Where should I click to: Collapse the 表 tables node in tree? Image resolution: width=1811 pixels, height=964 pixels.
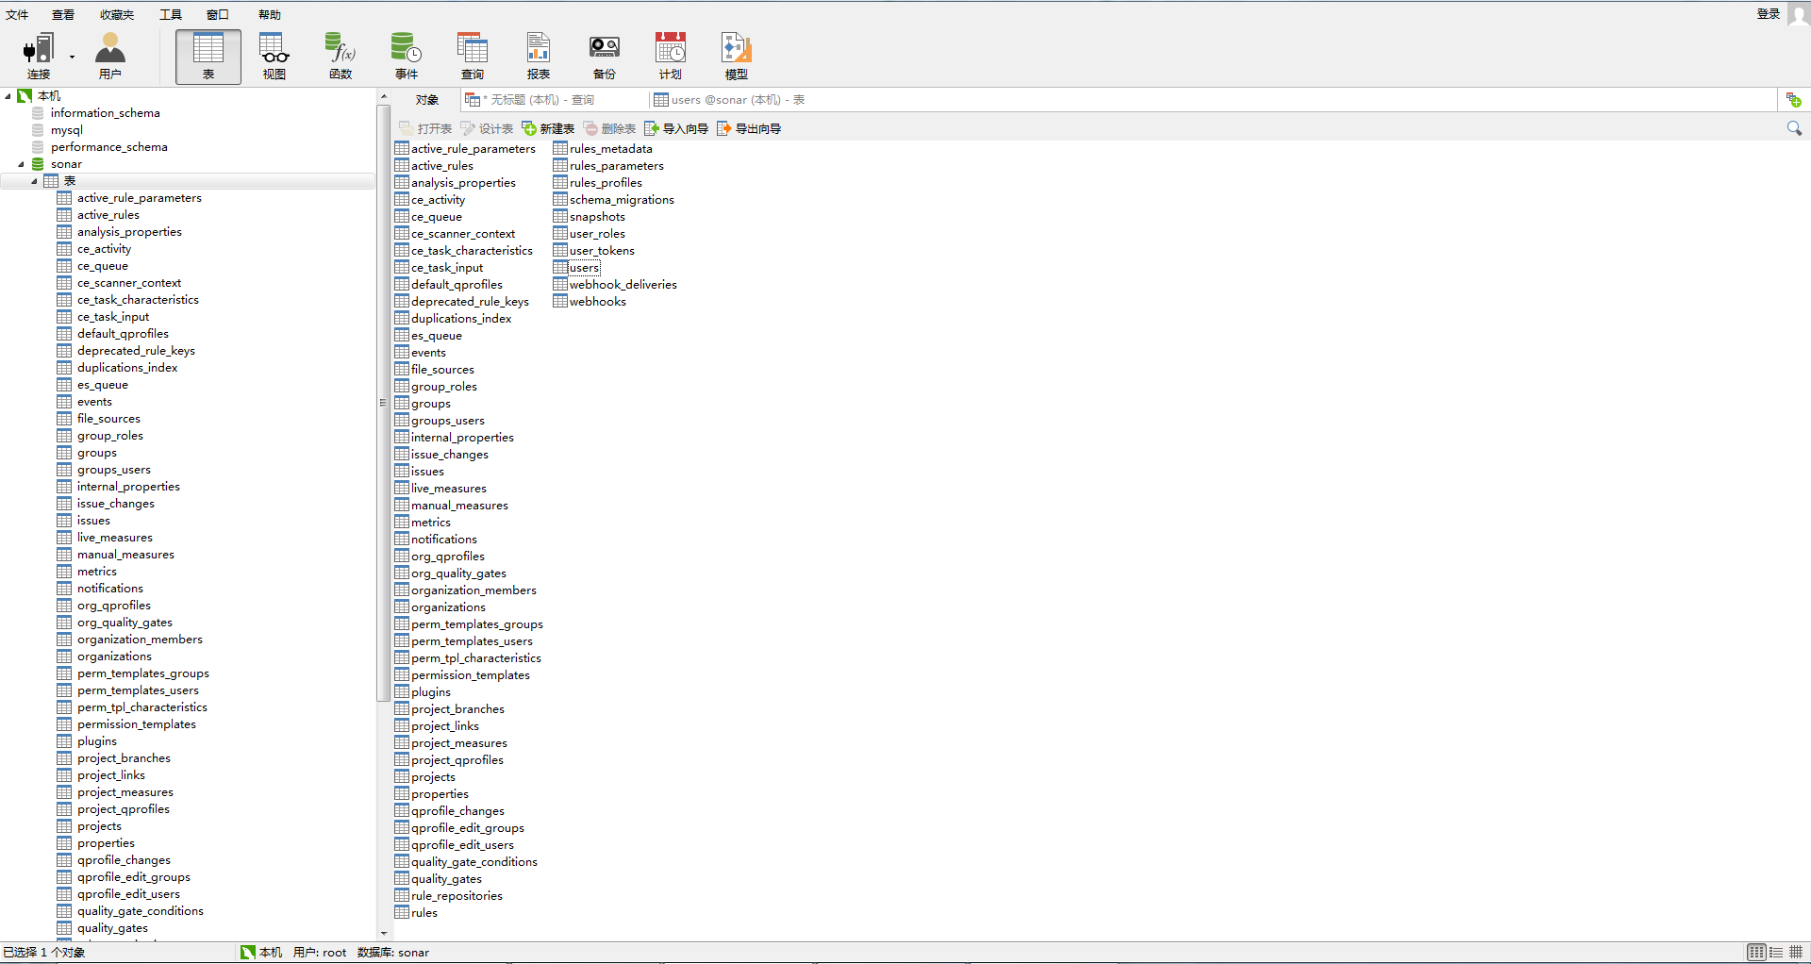coord(35,181)
